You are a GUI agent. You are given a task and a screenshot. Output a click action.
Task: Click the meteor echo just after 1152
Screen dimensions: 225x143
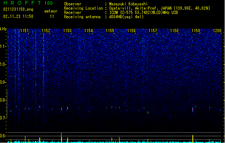(x=62, y=109)
